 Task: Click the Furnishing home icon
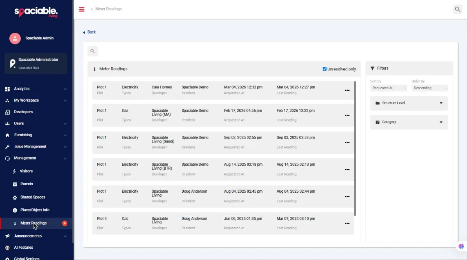[x=7, y=135]
